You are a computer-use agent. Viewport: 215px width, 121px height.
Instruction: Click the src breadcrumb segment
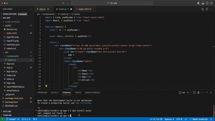tap(38, 14)
